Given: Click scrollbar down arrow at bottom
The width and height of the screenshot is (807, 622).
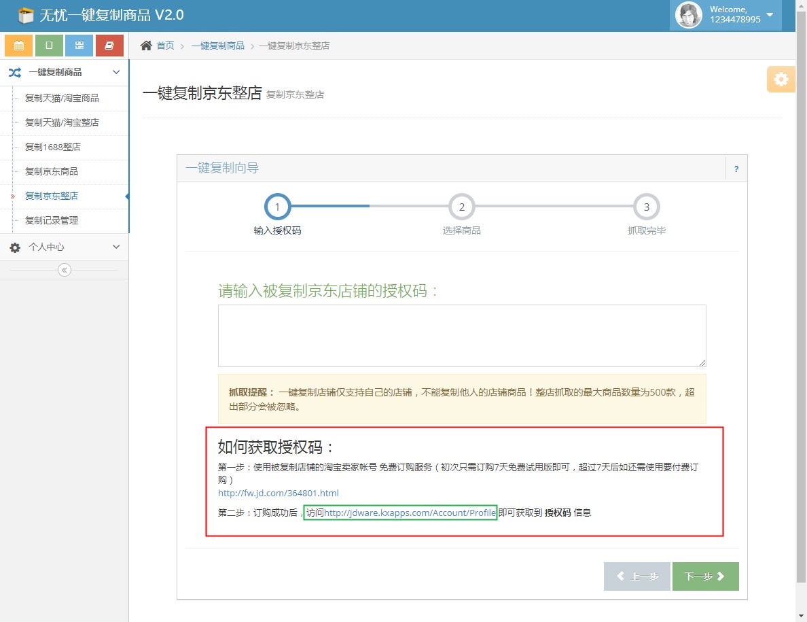Looking at the screenshot, I should (801, 616).
